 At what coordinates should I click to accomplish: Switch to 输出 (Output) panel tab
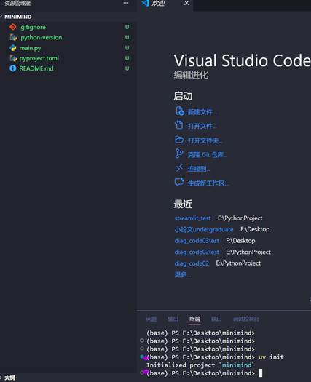click(173, 319)
